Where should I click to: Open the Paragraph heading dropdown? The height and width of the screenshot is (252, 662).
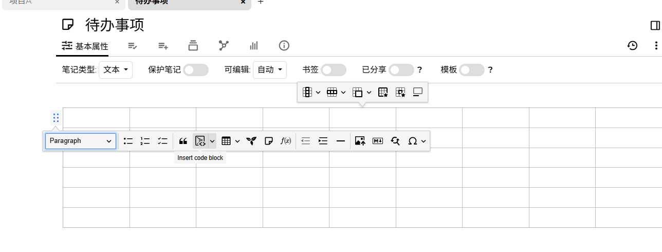click(x=81, y=141)
